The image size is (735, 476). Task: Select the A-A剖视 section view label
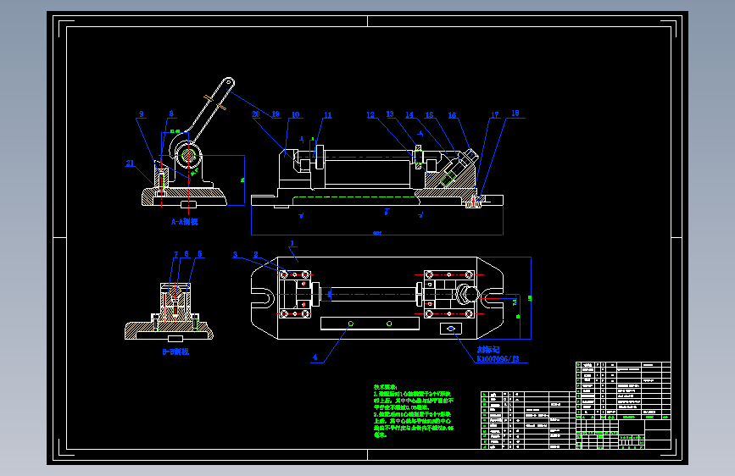coord(185,222)
